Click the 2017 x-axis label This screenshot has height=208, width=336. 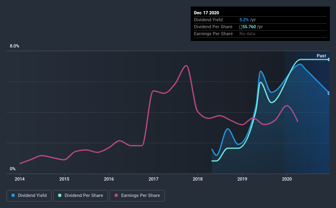pyautogui.click(x=153, y=179)
